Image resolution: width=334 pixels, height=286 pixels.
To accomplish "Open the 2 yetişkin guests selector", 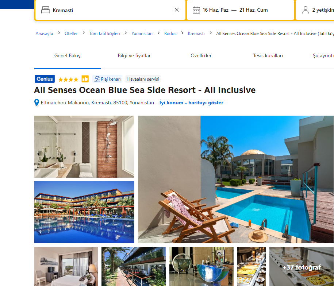I will point(315,10).
